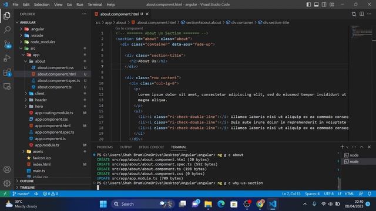Split the editor to the right
This screenshot has width=376, height=211.
tap(362, 14)
